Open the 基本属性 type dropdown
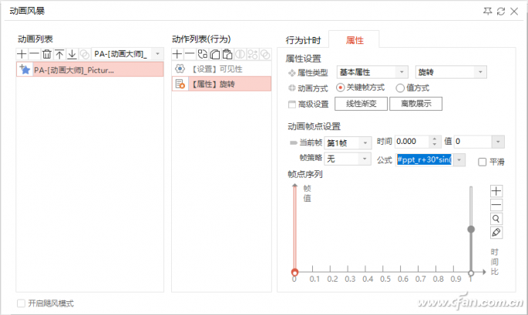 point(402,72)
